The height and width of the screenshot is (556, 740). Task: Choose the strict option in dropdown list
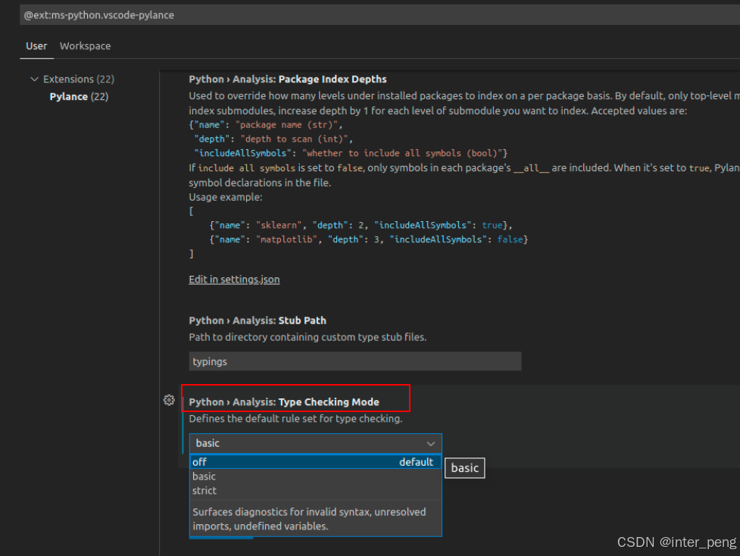pos(315,490)
